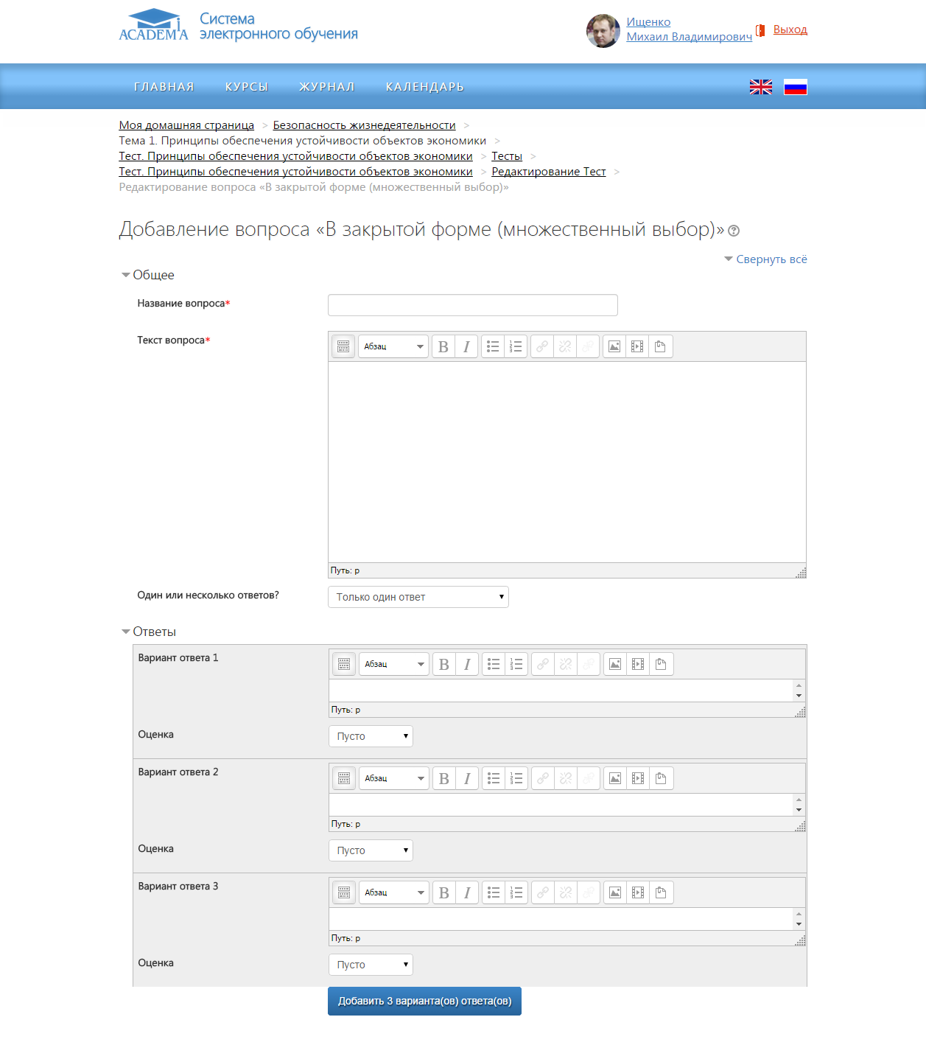Apply italic in question text editor

coord(466,346)
